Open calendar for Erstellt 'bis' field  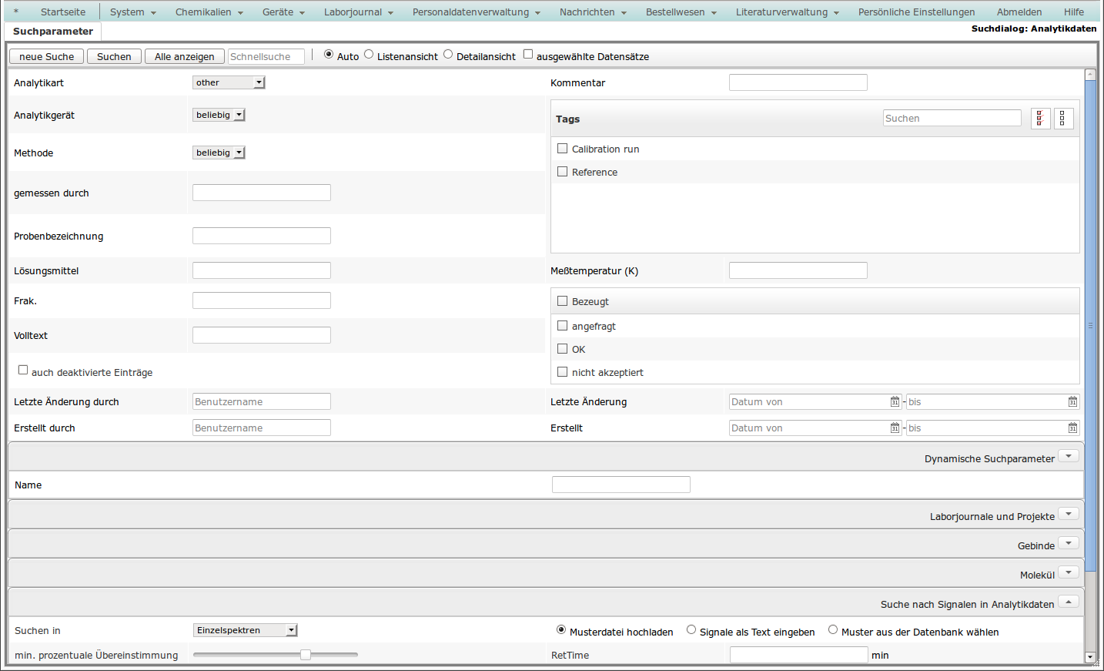[1072, 428]
